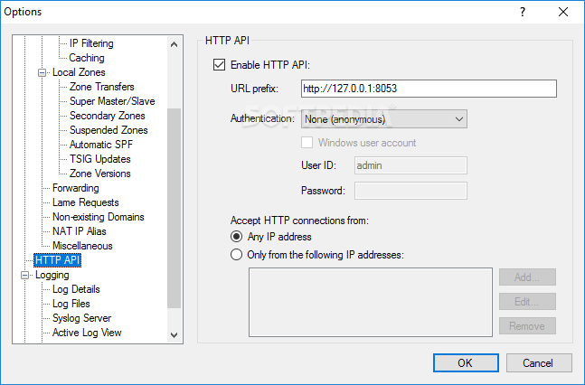Close the Options dialog window

pyautogui.click(x=563, y=12)
